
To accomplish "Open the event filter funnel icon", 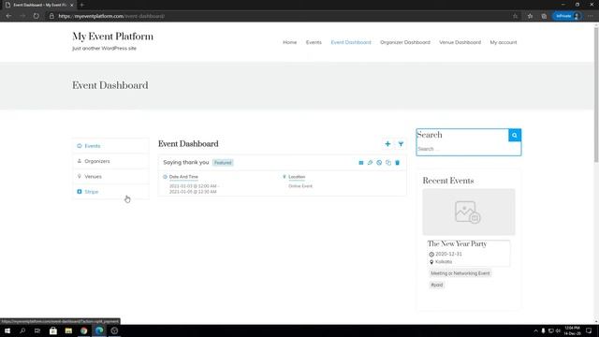I will pyautogui.click(x=401, y=144).
